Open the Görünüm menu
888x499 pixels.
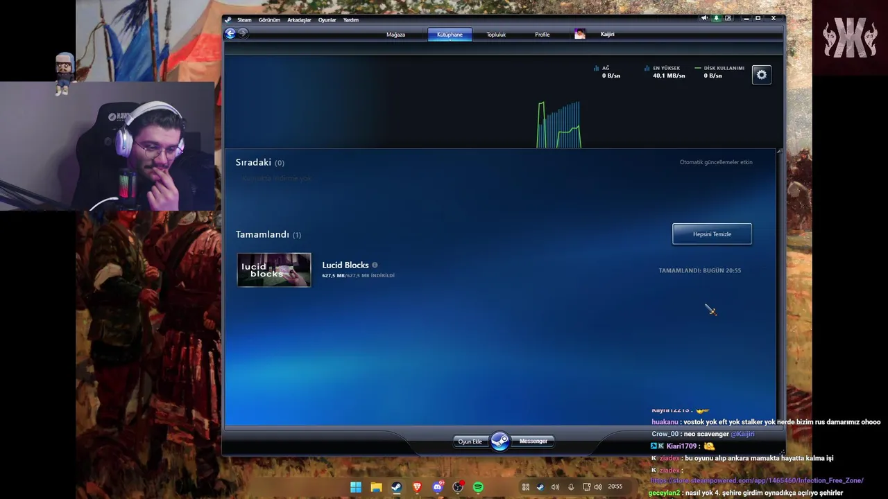pos(269,19)
